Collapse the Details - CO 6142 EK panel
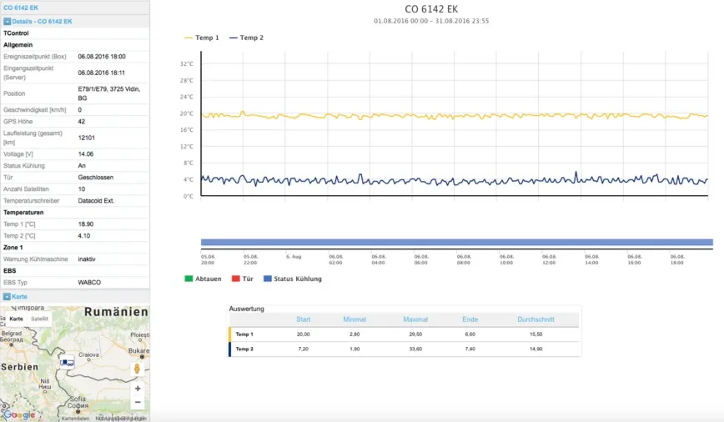724x422 pixels. [x=7, y=22]
